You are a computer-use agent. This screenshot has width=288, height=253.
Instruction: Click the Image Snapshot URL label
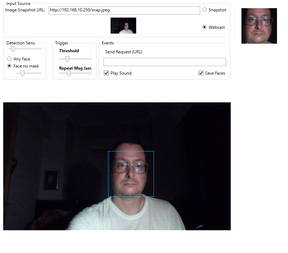tap(25, 10)
